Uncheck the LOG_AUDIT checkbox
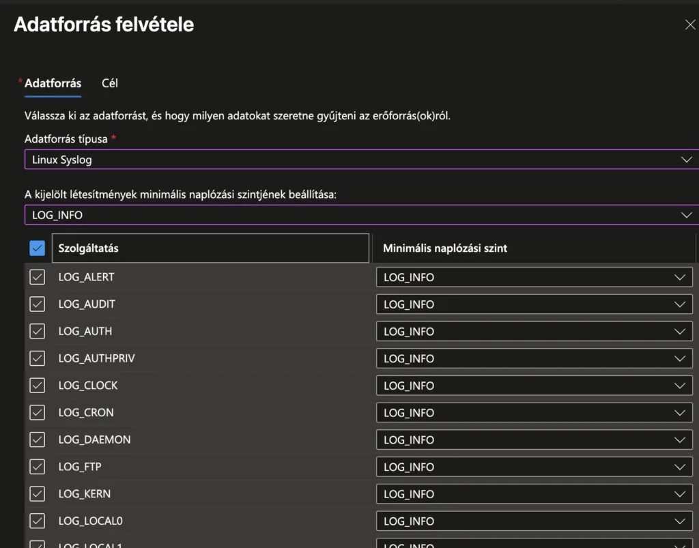 [x=38, y=304]
